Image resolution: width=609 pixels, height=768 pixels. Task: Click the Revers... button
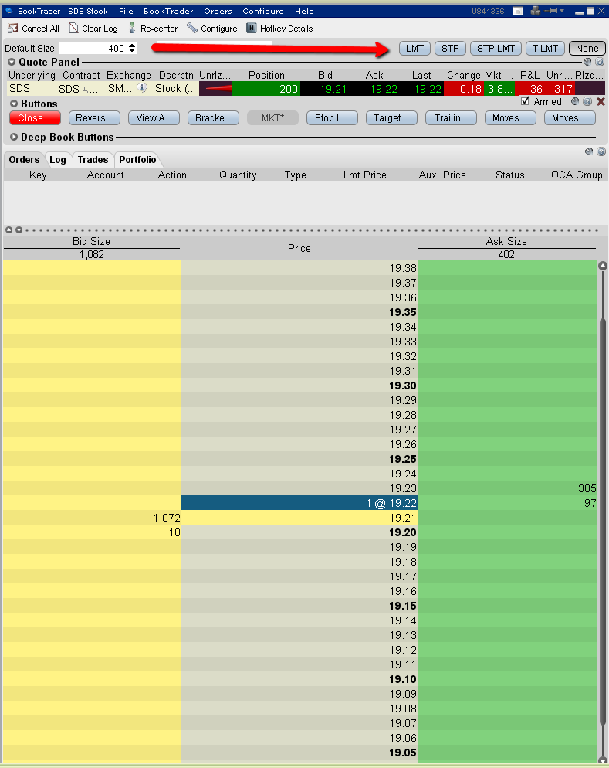tap(94, 118)
